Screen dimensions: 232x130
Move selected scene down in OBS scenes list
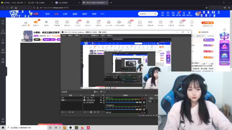pyautogui.click(x=73, y=112)
